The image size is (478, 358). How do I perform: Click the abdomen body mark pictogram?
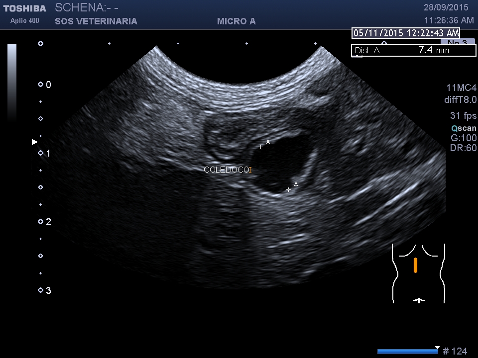point(418,273)
